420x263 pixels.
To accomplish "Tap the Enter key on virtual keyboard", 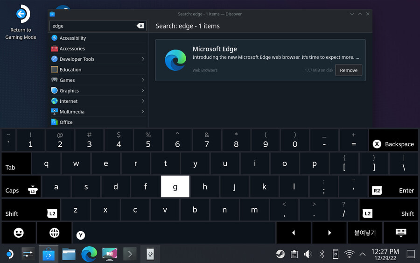I will (393, 186).
